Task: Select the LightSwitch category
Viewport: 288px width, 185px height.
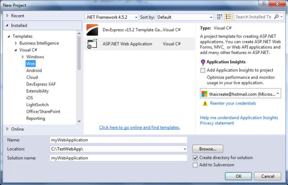Action: point(37,105)
